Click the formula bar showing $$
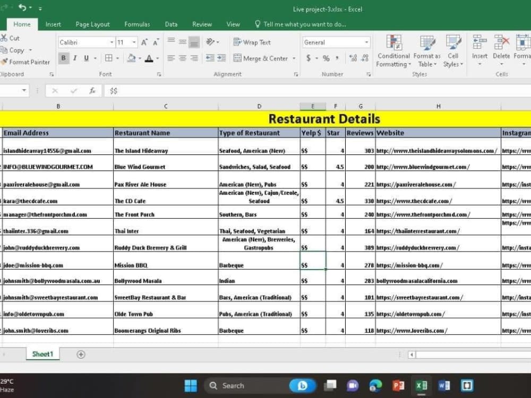Screen dimensions: 531x398 coord(318,91)
